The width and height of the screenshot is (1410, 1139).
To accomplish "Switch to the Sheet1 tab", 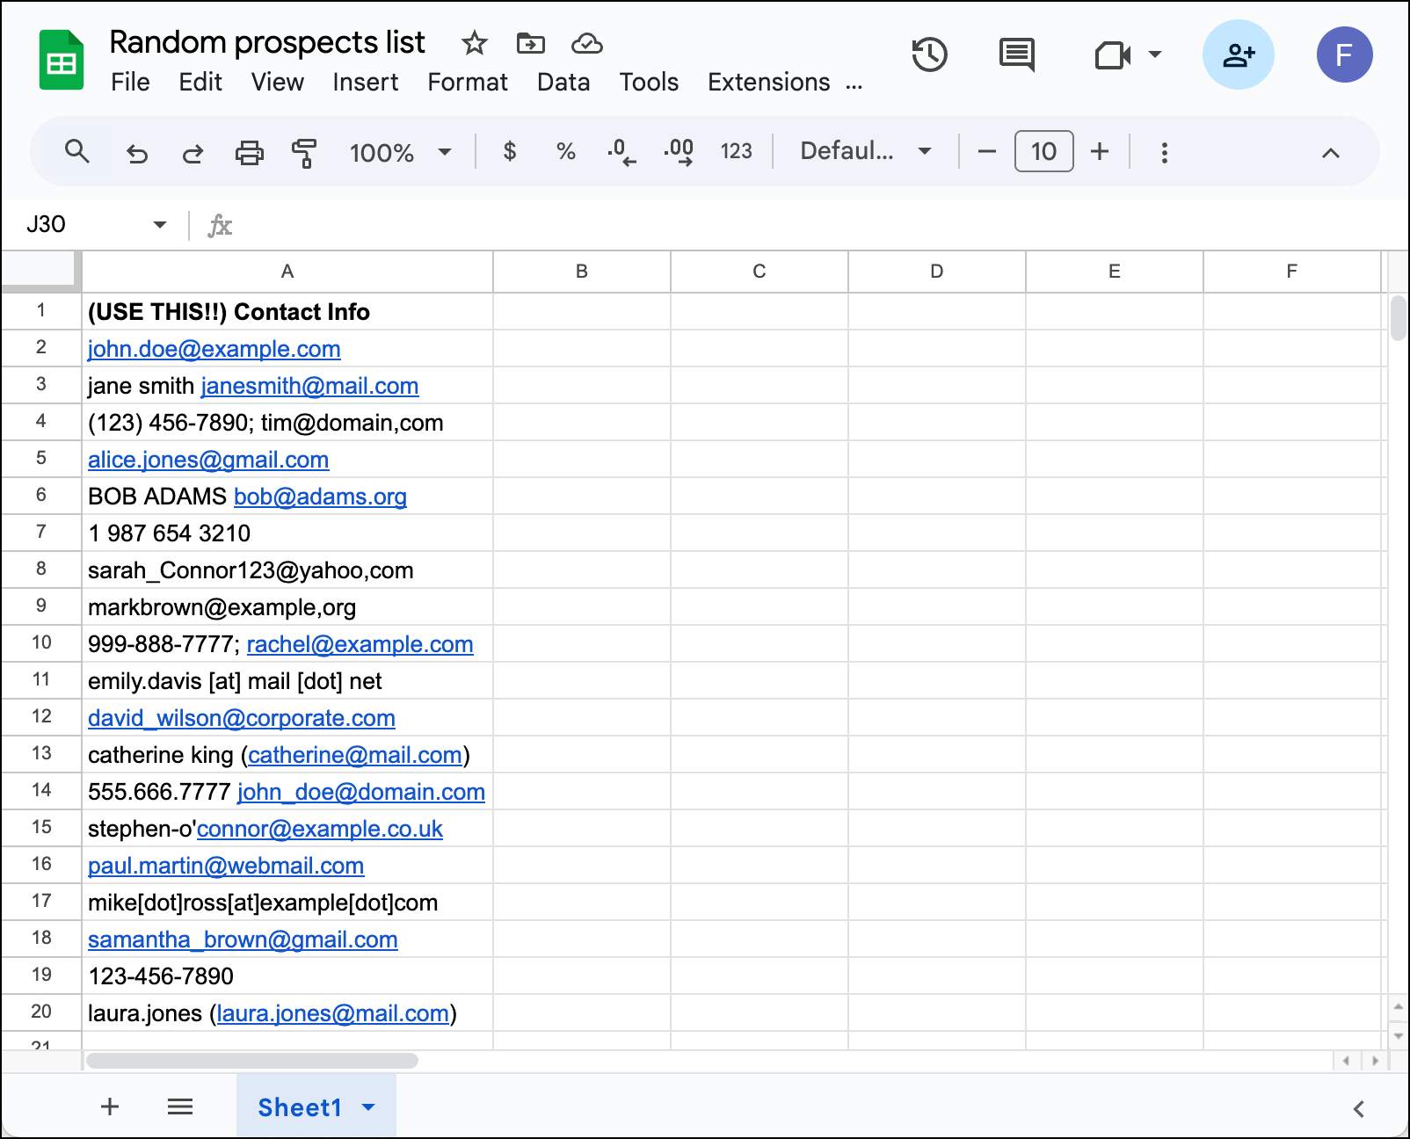I will click(299, 1107).
